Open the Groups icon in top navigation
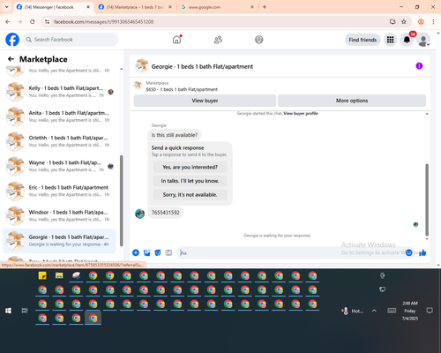Image resolution: width=441 pixels, height=353 pixels. pyautogui.click(x=259, y=40)
